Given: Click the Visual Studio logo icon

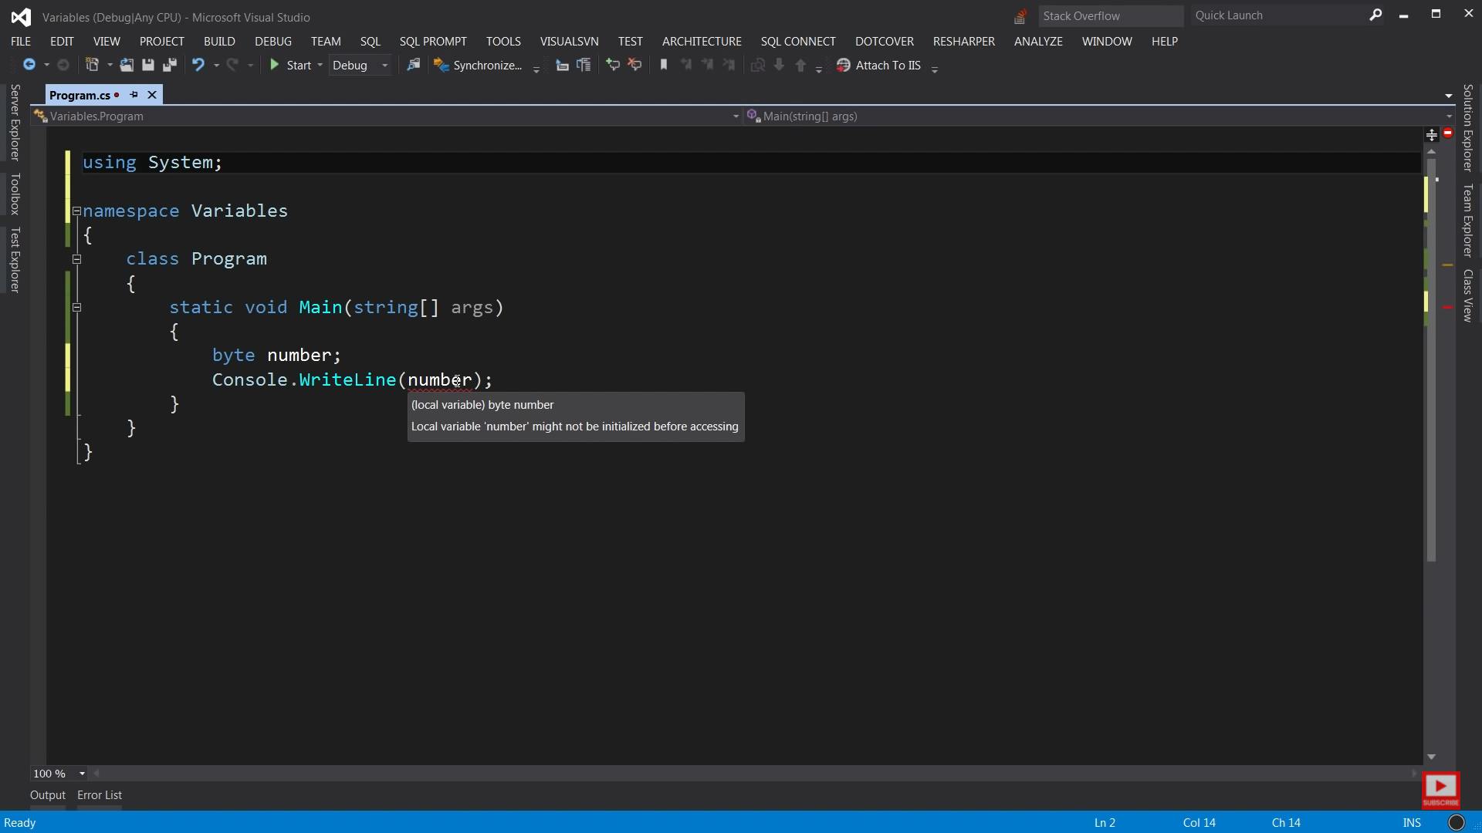Looking at the screenshot, I should [x=21, y=17].
